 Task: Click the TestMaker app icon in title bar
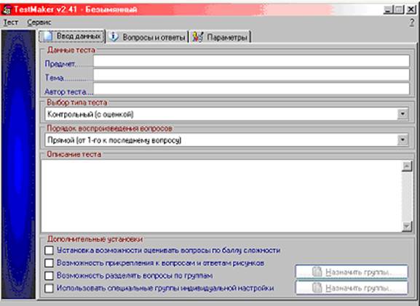(x=7, y=9)
